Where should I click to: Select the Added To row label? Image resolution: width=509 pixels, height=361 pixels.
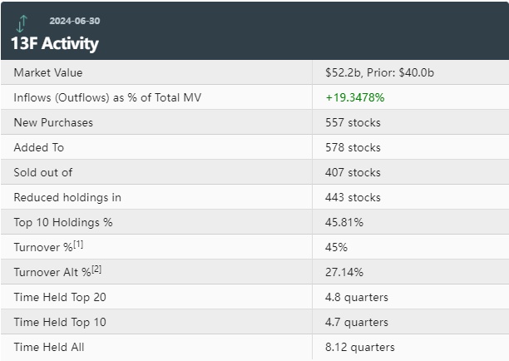pos(38,147)
